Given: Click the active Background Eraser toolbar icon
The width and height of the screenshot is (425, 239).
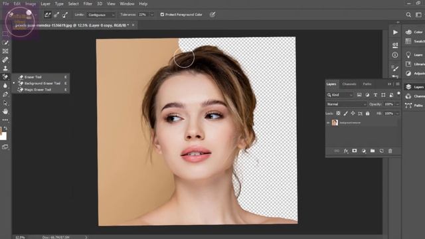Looking at the screenshot, I should coord(5,77).
